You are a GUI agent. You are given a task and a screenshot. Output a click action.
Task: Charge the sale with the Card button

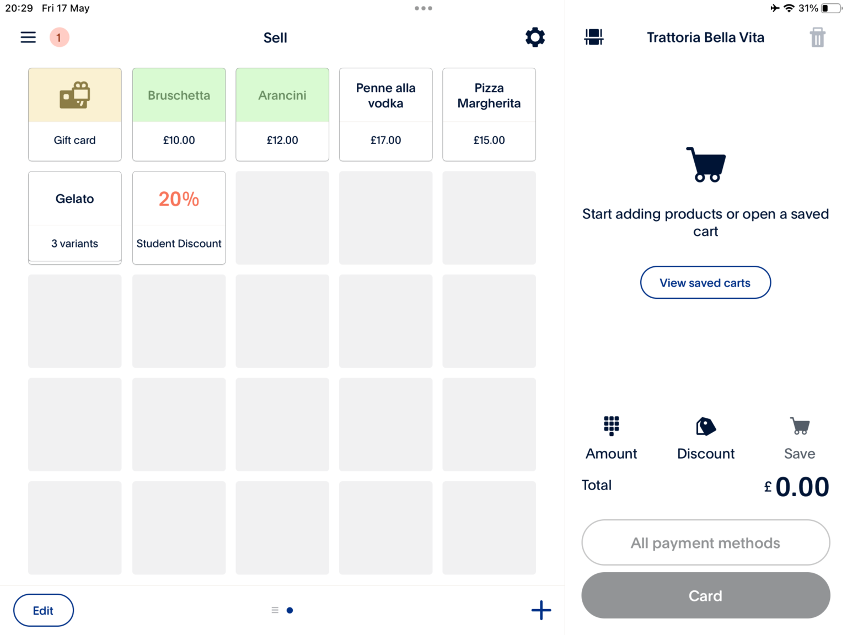point(705,595)
